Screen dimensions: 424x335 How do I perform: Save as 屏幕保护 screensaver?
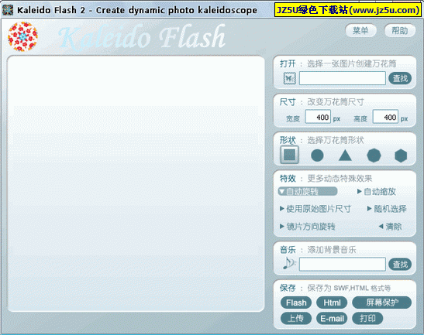click(382, 303)
